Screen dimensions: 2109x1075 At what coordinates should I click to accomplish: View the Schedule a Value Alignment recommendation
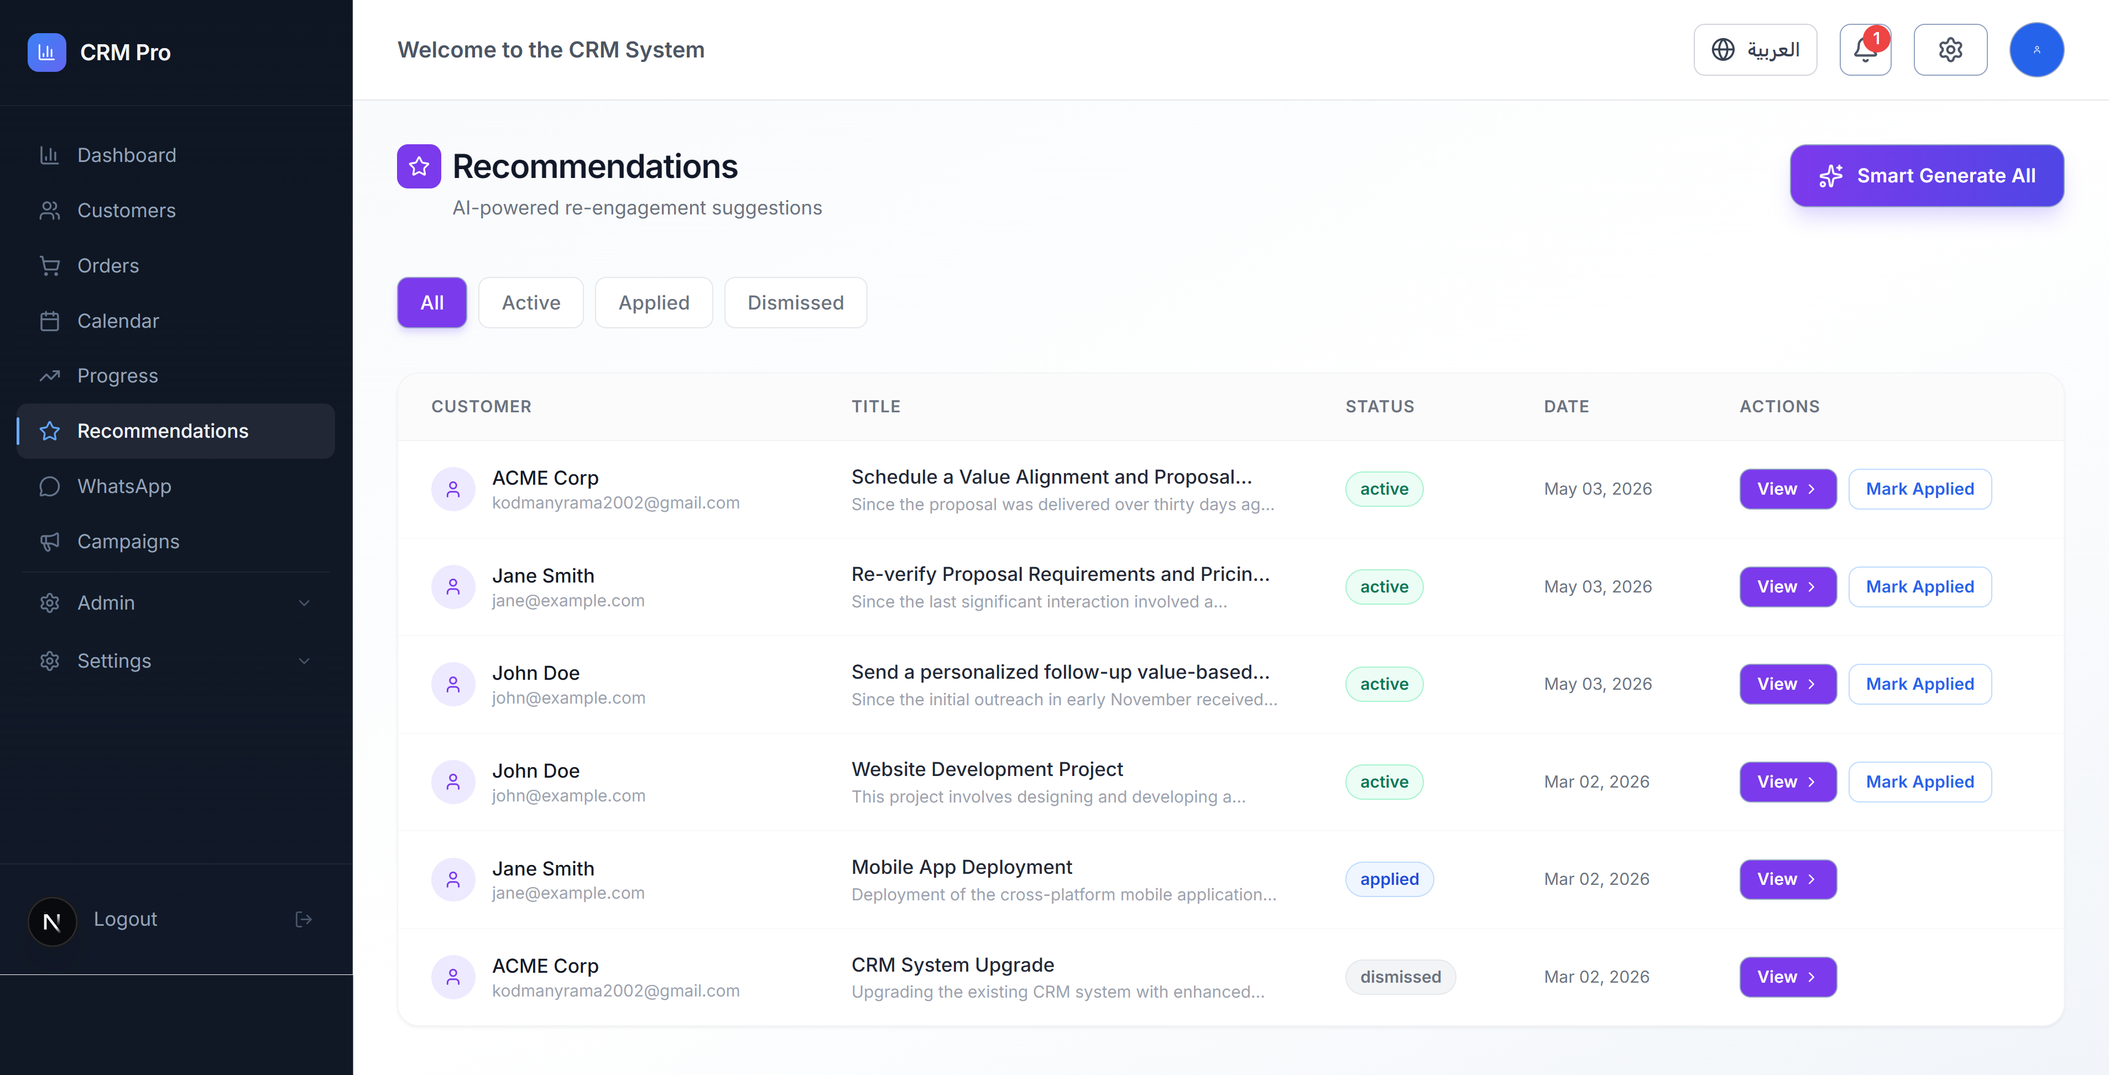(x=1788, y=489)
